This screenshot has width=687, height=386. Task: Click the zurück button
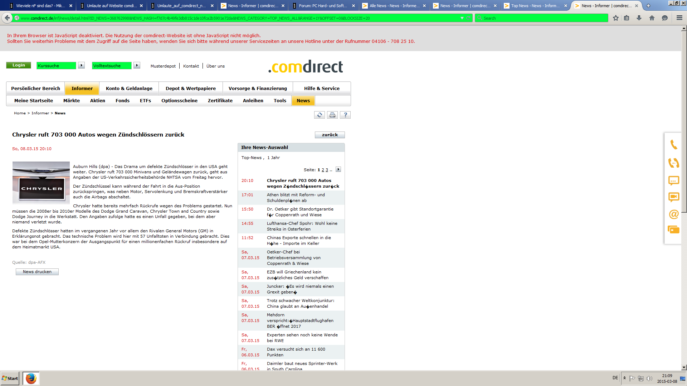coord(330,135)
